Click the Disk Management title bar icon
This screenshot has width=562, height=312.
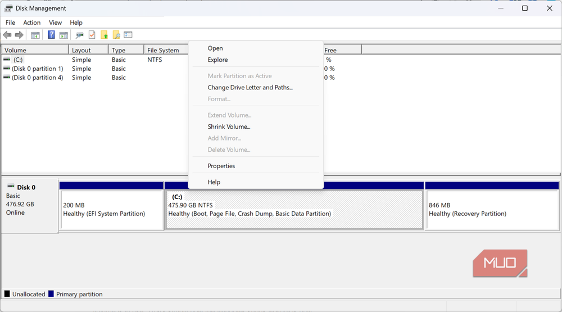tap(8, 8)
